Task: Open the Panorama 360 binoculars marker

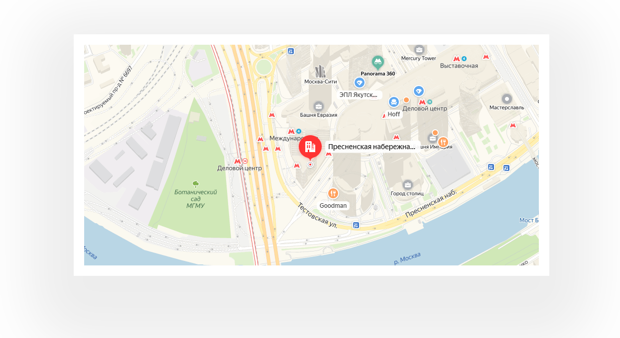Action: point(378,62)
